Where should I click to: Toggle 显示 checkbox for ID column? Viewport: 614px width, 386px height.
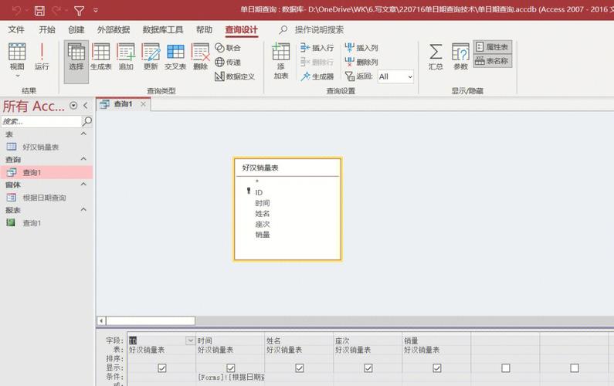tap(161, 368)
